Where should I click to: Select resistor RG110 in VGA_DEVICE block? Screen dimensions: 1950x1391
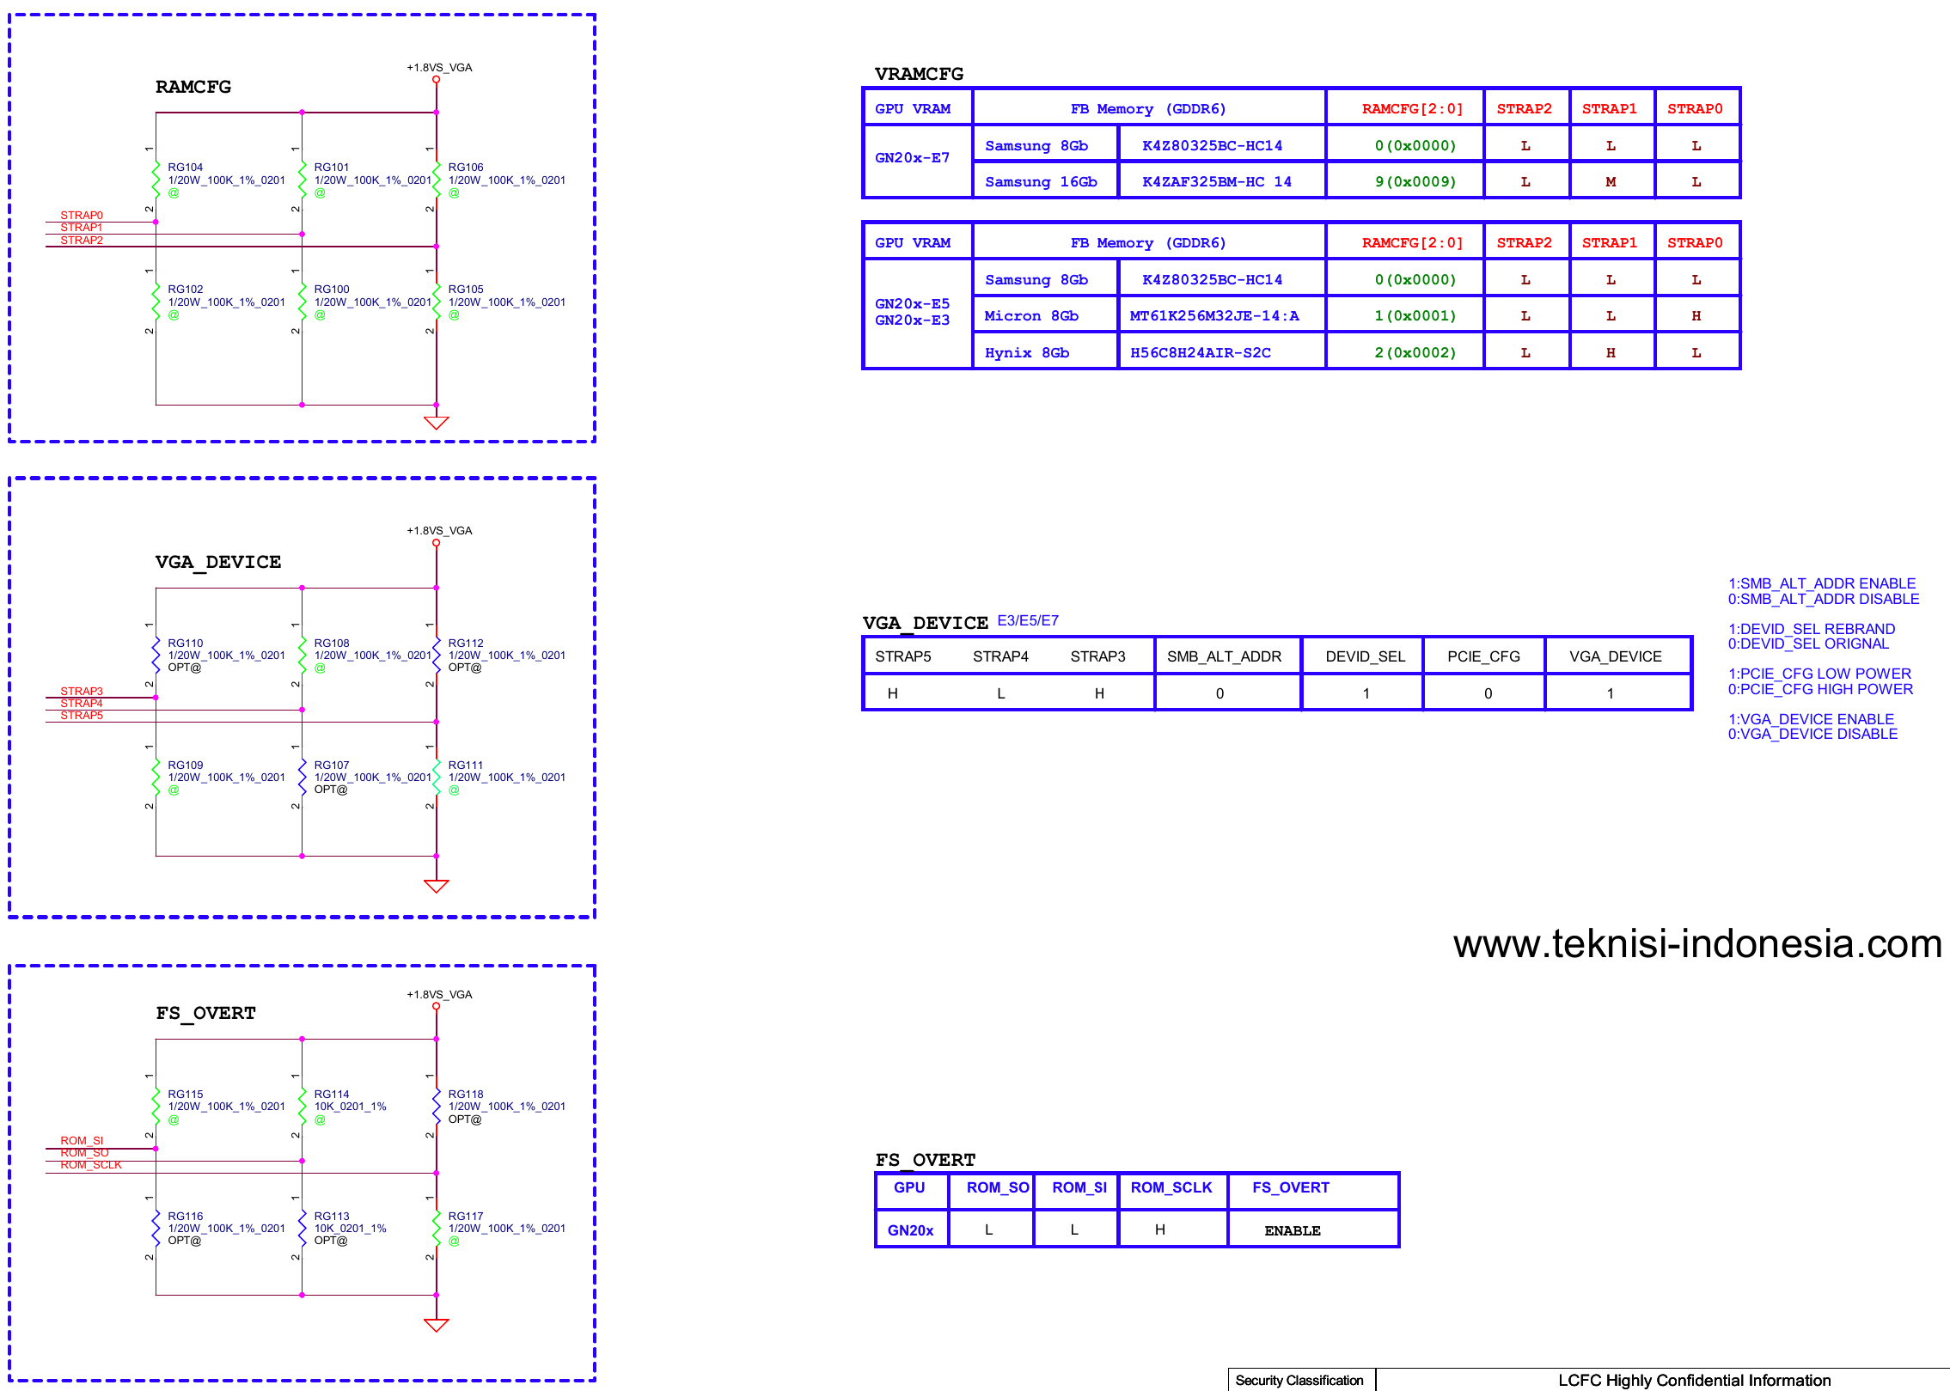[x=156, y=655]
